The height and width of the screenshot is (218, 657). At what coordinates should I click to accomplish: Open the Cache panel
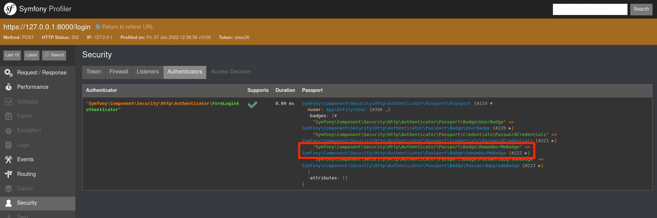[38, 188]
